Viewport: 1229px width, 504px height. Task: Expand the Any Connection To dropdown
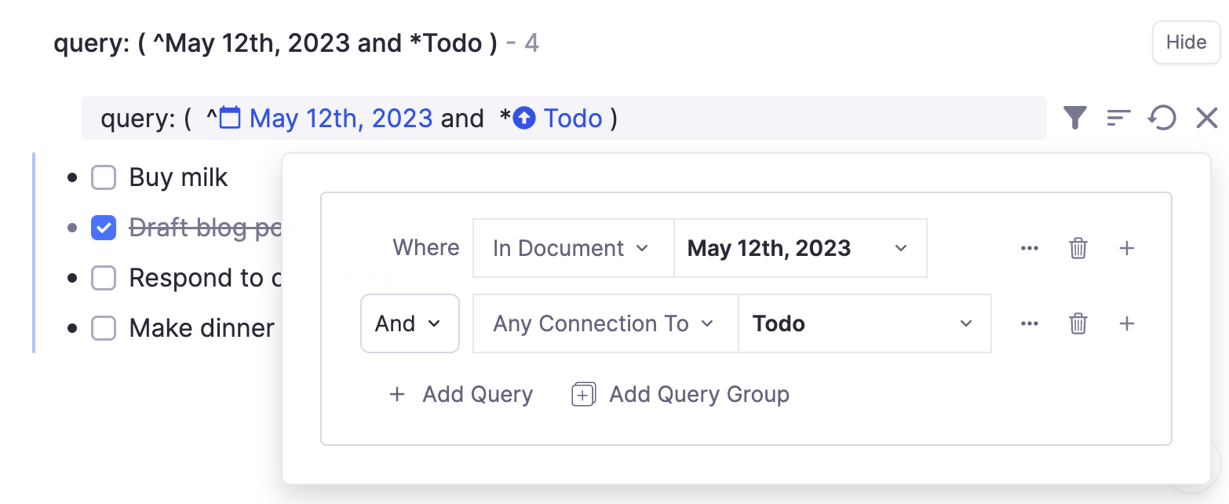(604, 323)
